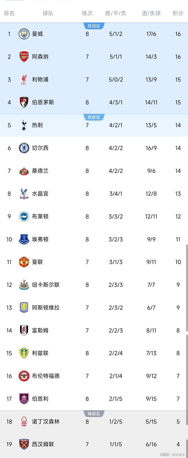Click the Chelsea club crest
Screen dimensions: 188x458
coord(24,148)
